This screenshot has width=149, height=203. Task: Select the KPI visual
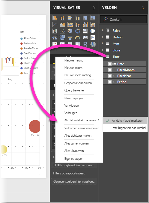(55, 44)
